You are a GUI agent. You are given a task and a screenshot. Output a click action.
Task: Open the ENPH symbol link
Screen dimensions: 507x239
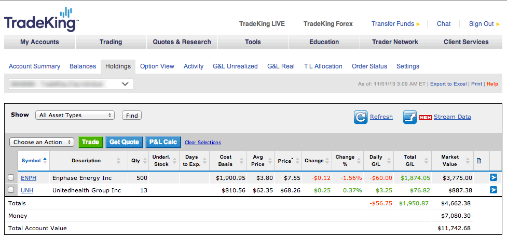[x=29, y=178]
